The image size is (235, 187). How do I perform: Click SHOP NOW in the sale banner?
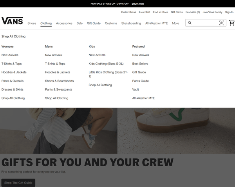click(138, 4)
